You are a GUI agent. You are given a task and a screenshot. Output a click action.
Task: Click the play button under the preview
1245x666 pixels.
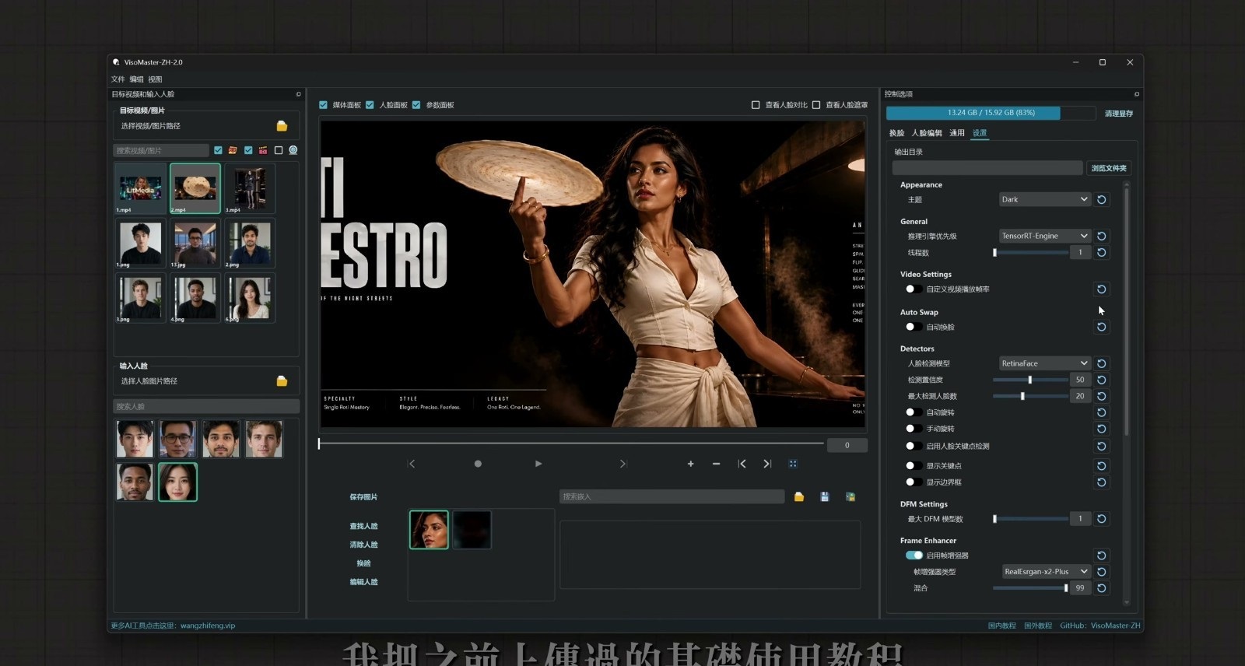538,464
